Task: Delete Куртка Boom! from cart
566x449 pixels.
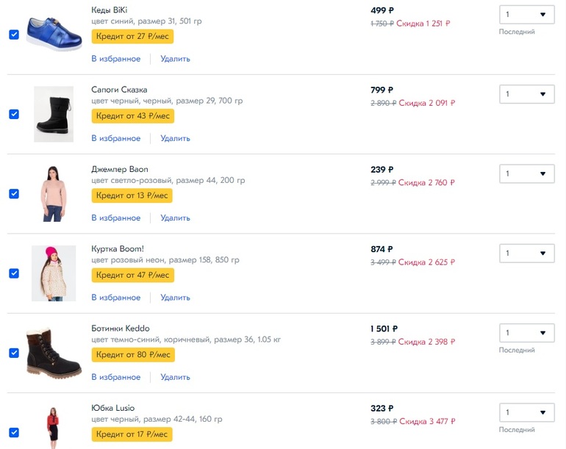Action: tap(175, 298)
